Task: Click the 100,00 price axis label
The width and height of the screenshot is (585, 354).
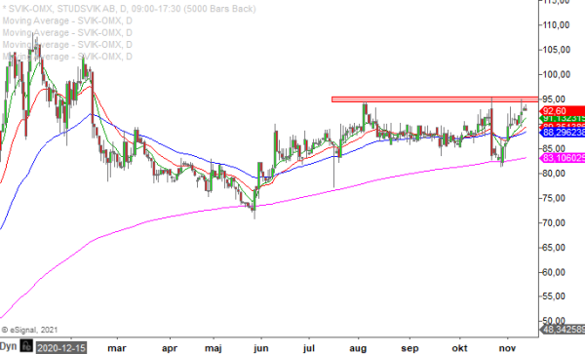Action: tap(556, 74)
